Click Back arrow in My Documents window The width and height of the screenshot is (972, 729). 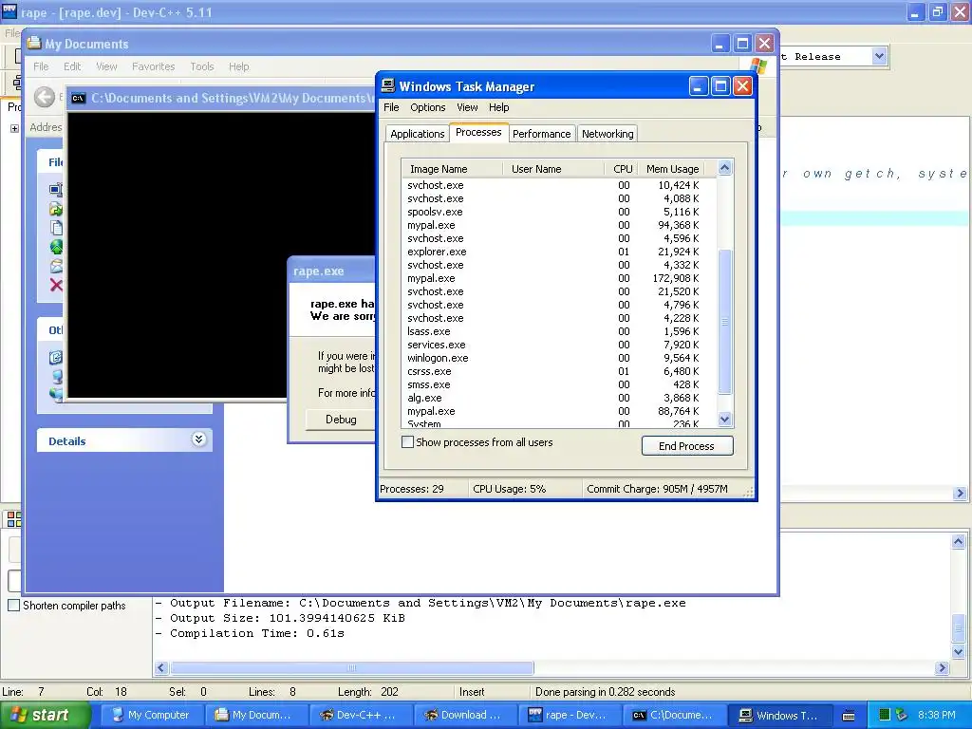[x=45, y=97]
